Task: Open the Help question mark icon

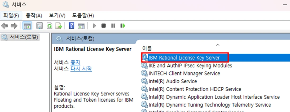Action: pyautogui.click(x=71, y=26)
